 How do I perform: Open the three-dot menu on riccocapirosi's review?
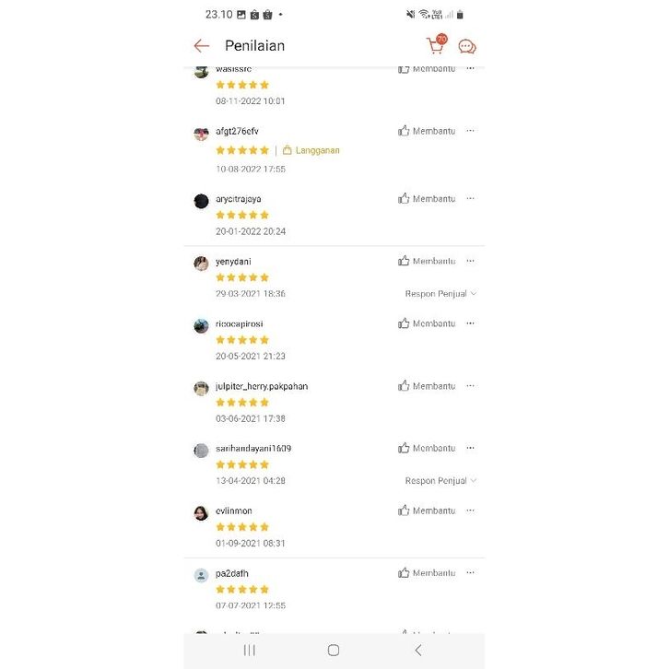click(470, 323)
